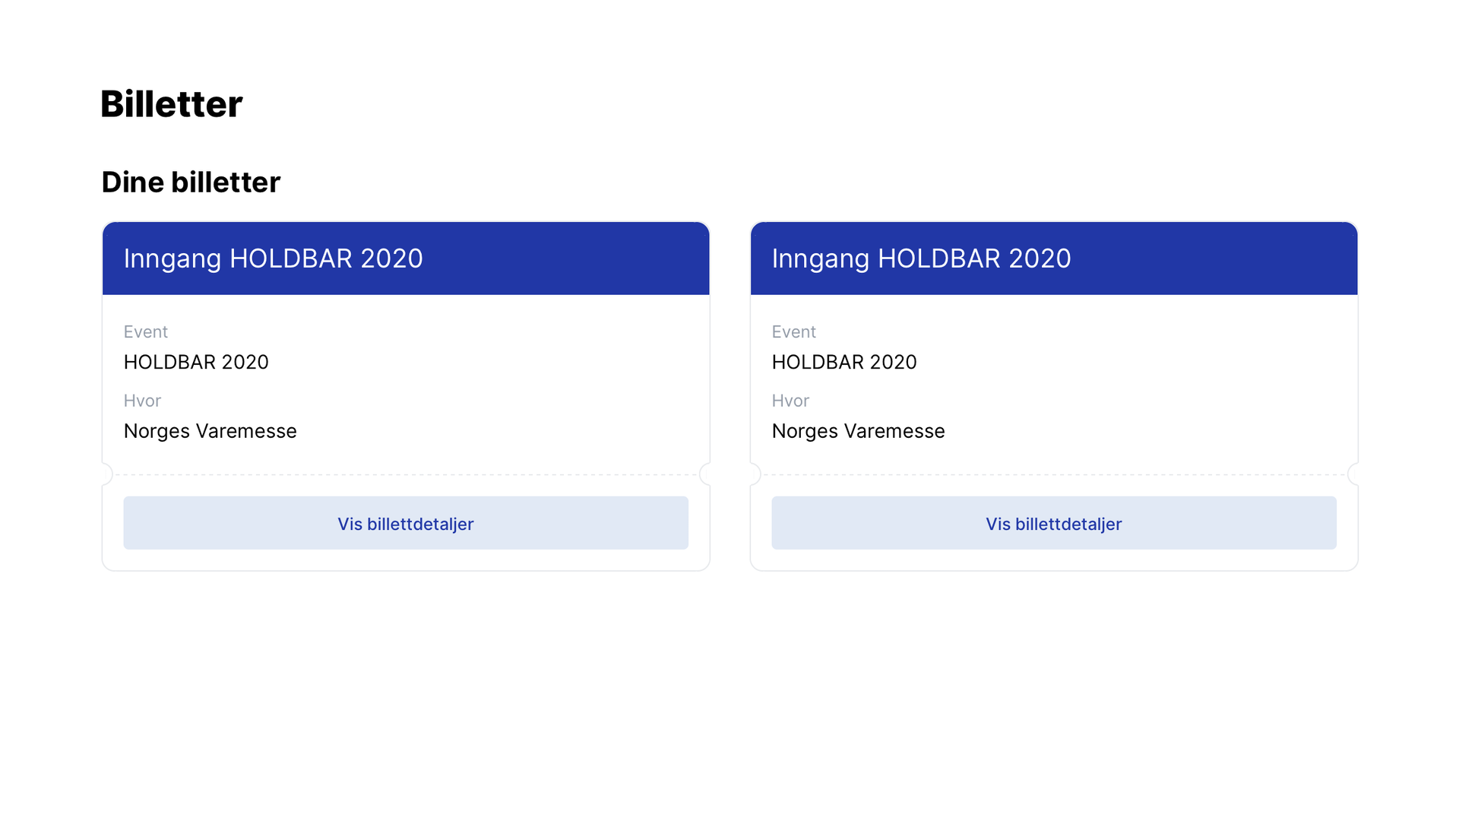Click Norges Varemesse location on right ticket

[x=859, y=431]
